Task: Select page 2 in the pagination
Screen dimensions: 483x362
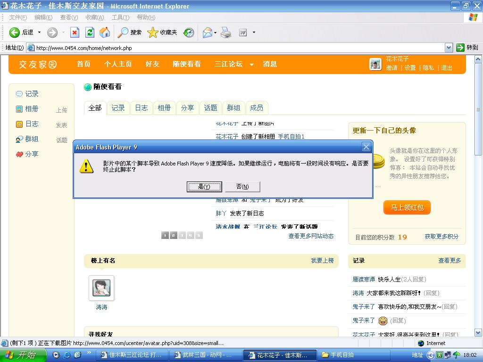Action: click(174, 235)
